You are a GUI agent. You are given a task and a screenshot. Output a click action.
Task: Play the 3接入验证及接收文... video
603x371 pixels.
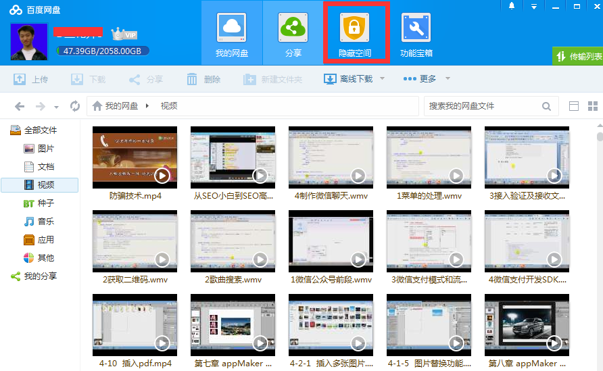pyautogui.click(x=554, y=176)
